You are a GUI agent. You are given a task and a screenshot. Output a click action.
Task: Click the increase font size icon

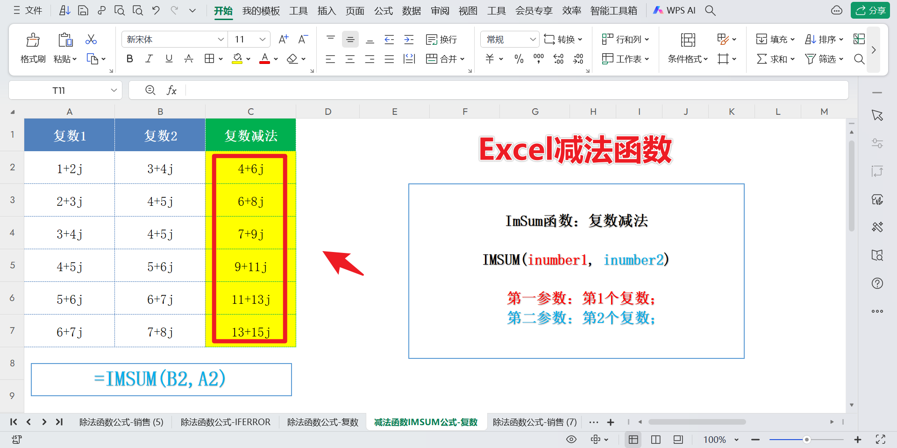[283, 40]
